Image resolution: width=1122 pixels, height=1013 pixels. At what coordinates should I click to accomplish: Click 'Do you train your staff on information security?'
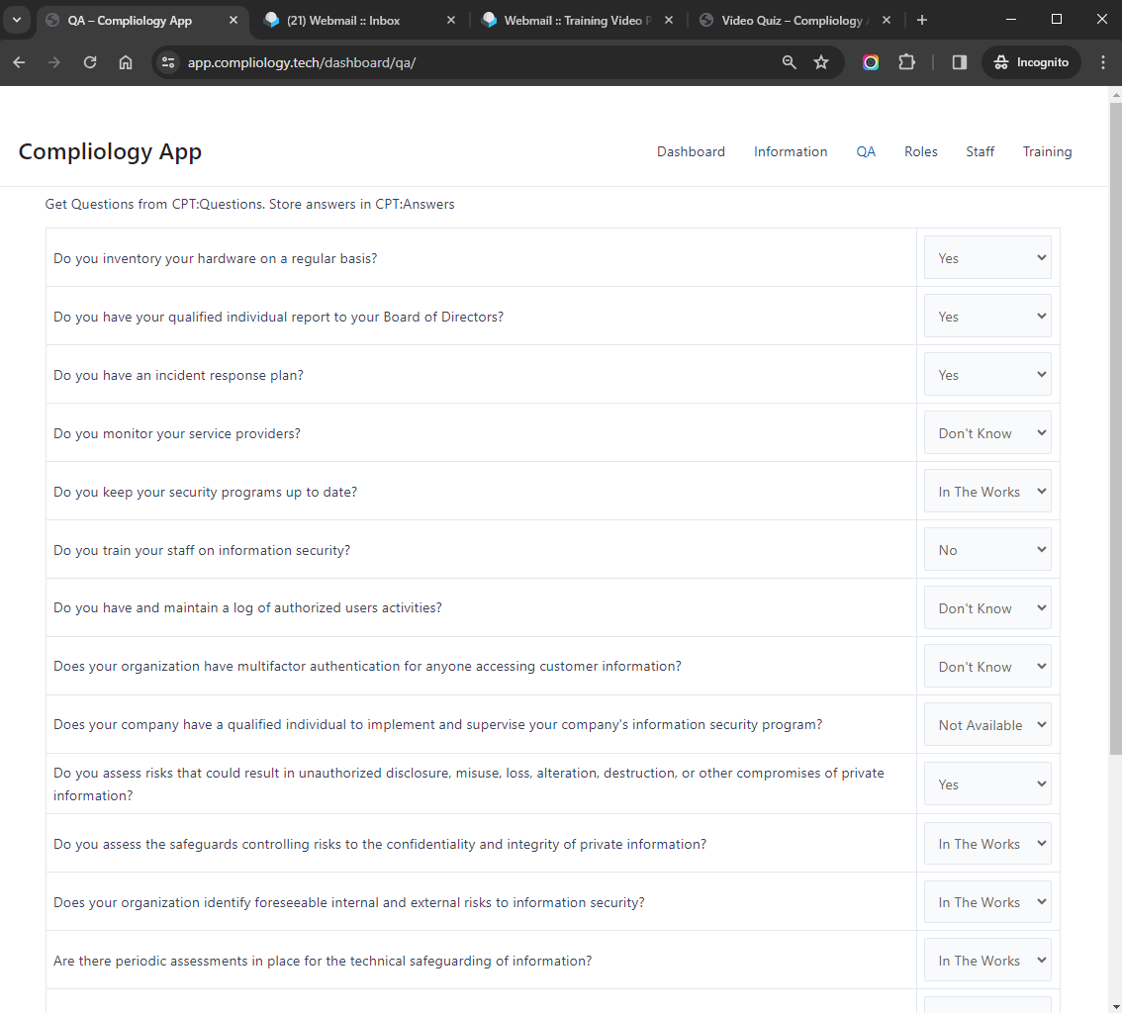[x=202, y=550]
